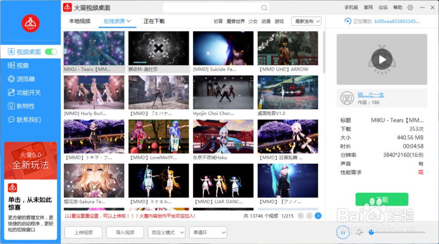Image resolution: width=439 pixels, height=244 pixels.
Task: Select the [MMD] Hurly Burl... thumbnail
Action: (94, 92)
